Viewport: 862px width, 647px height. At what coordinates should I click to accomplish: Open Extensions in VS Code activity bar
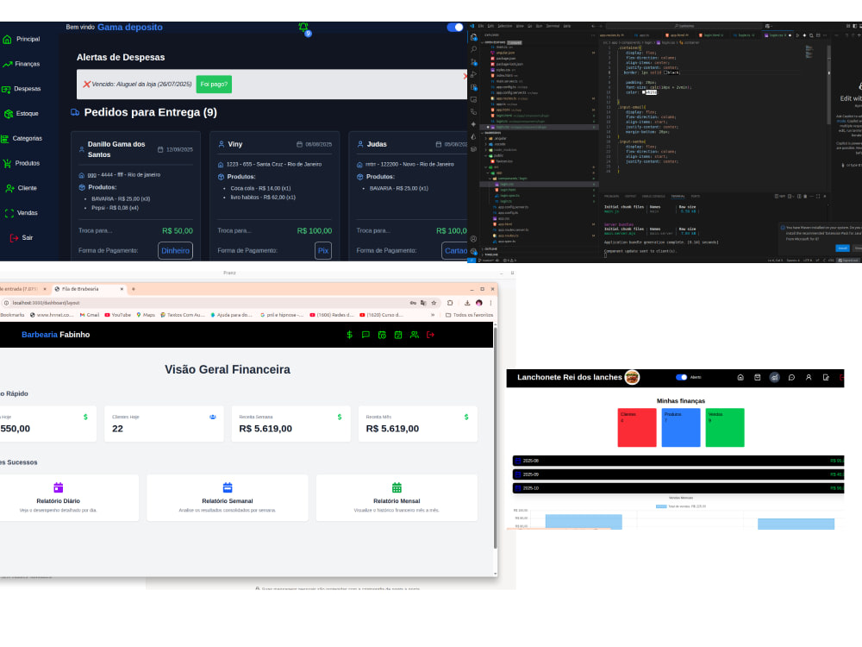click(474, 87)
